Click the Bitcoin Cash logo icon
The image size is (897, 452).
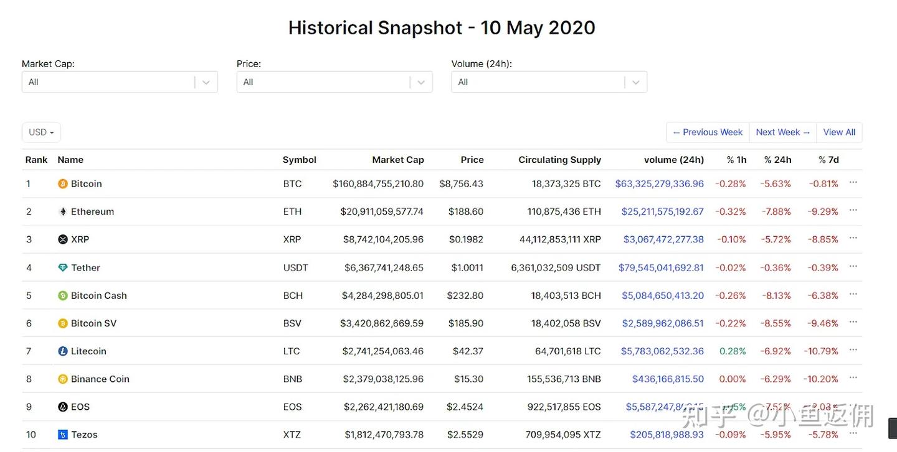62,296
